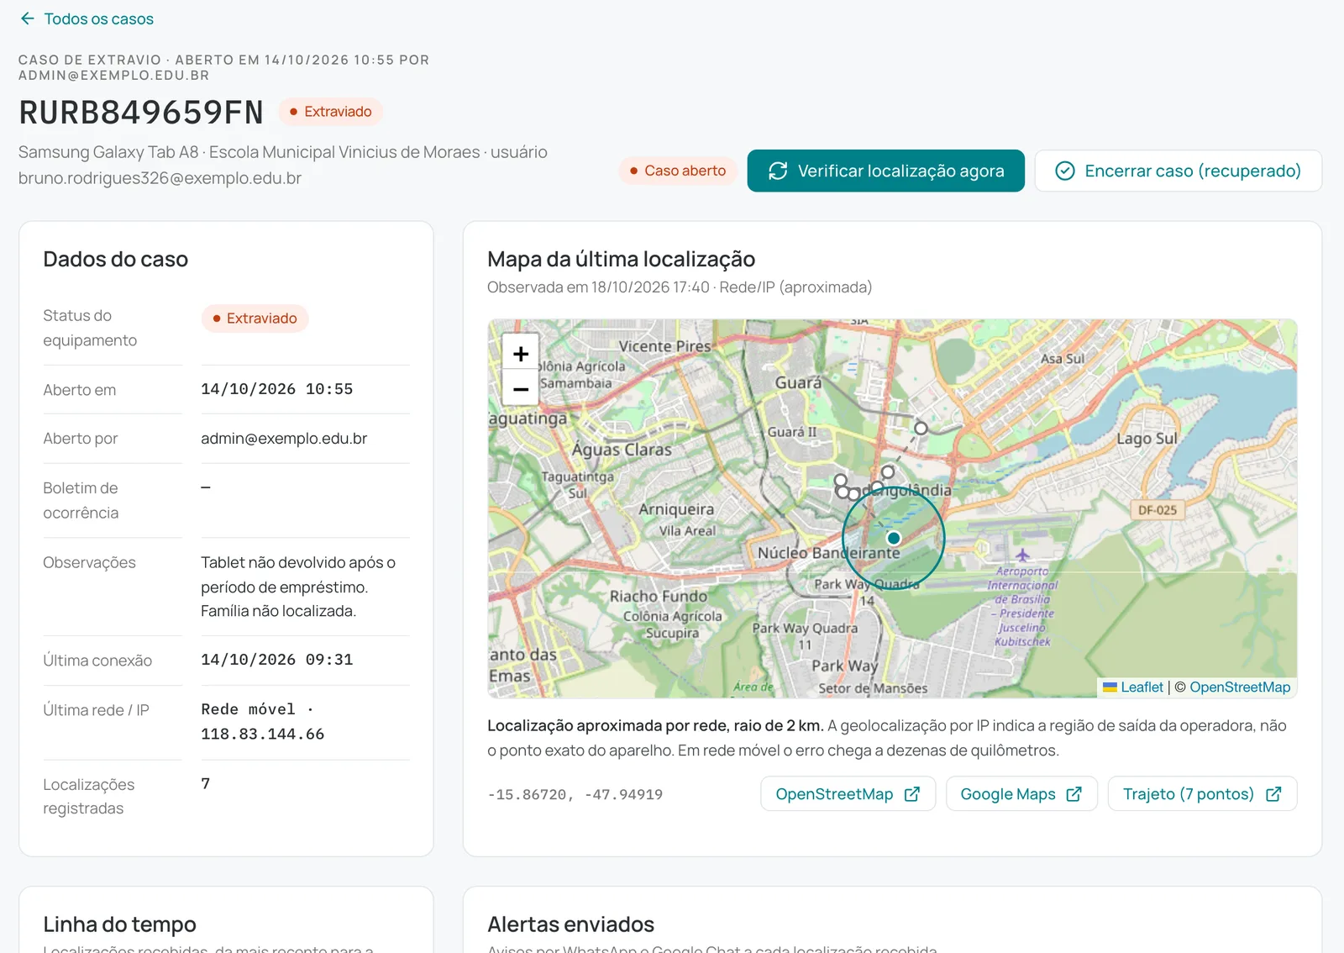This screenshot has height=953, width=1344.
Task: Click the hollow marker near Guará II road
Action: [x=921, y=428]
